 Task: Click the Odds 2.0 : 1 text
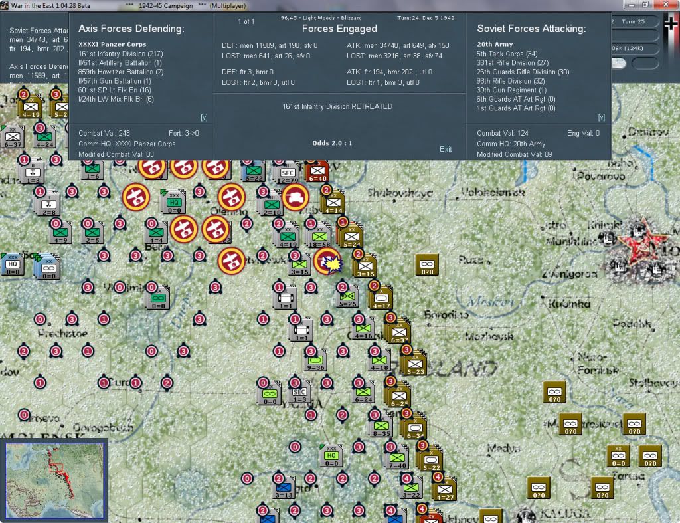[332, 143]
